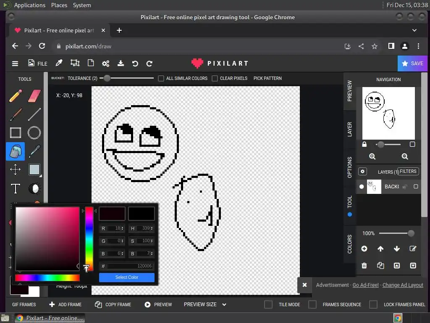Toggle the navigation square checkbox
Viewport: 430px width, 323px height.
click(x=412, y=144)
